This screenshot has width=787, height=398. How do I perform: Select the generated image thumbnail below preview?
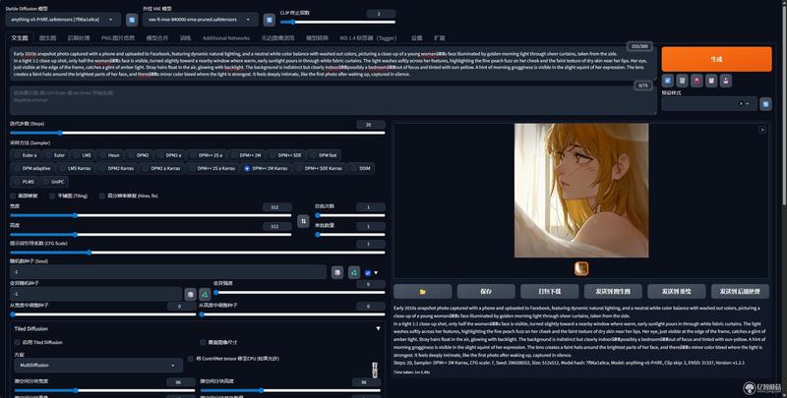click(x=581, y=268)
